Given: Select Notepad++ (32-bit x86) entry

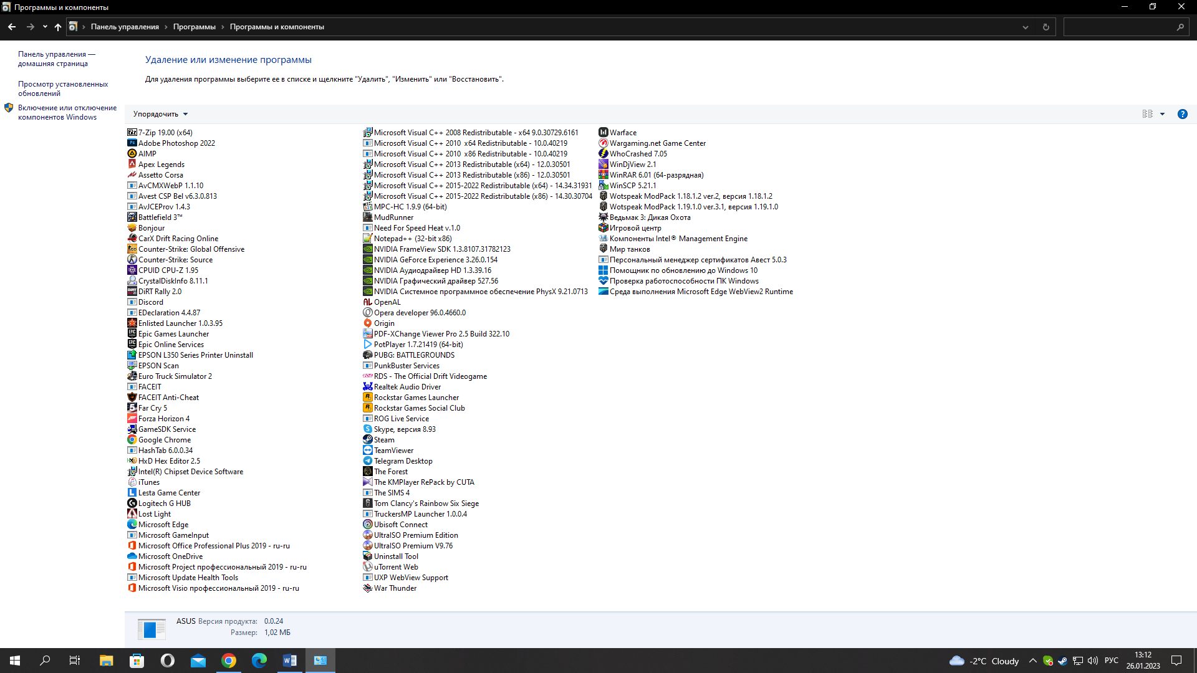Looking at the screenshot, I should tap(407, 239).
